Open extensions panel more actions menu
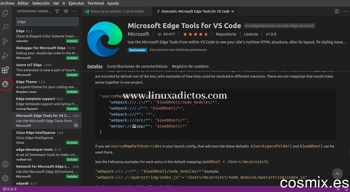 pos(74,11)
